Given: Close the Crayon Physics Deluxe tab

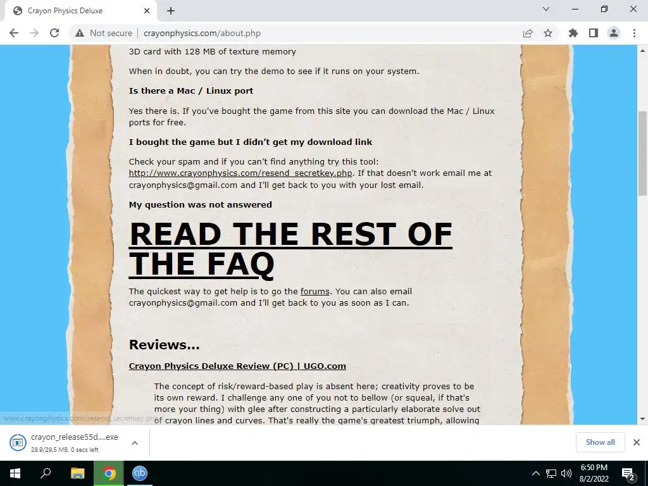Looking at the screenshot, I should [x=147, y=11].
